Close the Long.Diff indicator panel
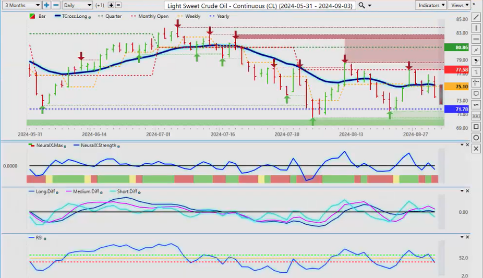Image resolution: width=483 pixels, height=278 pixels. tap(467, 191)
